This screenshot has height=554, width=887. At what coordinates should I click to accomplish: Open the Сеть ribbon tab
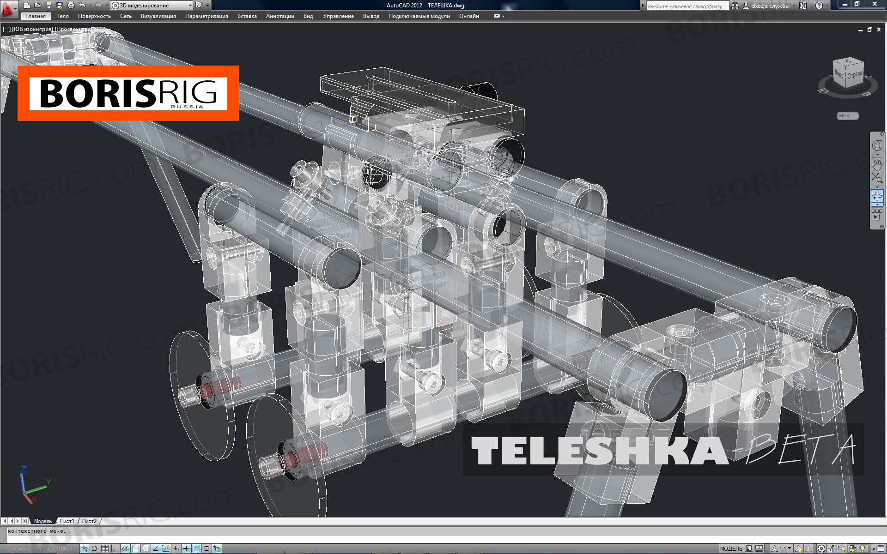(126, 16)
